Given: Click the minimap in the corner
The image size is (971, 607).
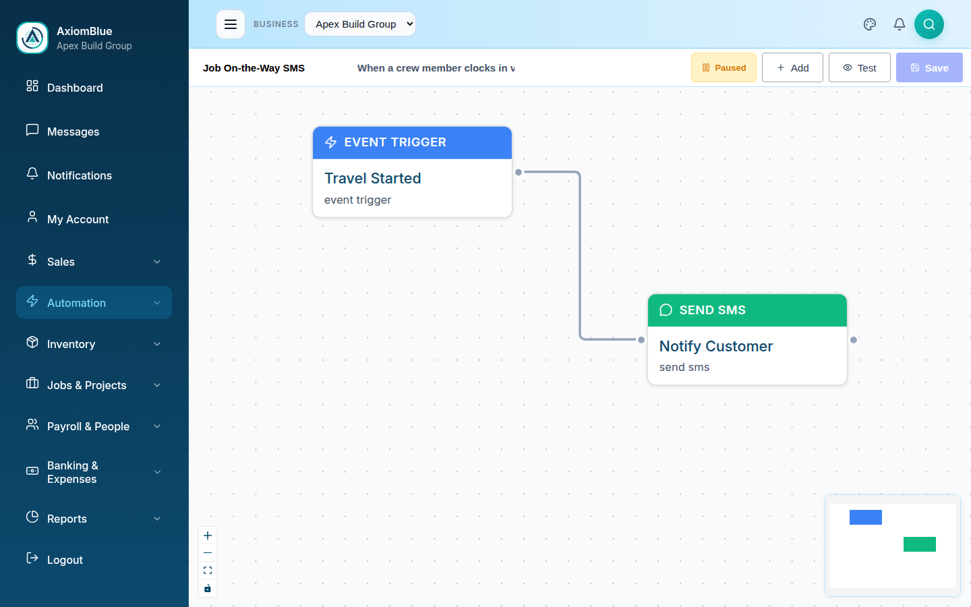Looking at the screenshot, I should click(893, 546).
